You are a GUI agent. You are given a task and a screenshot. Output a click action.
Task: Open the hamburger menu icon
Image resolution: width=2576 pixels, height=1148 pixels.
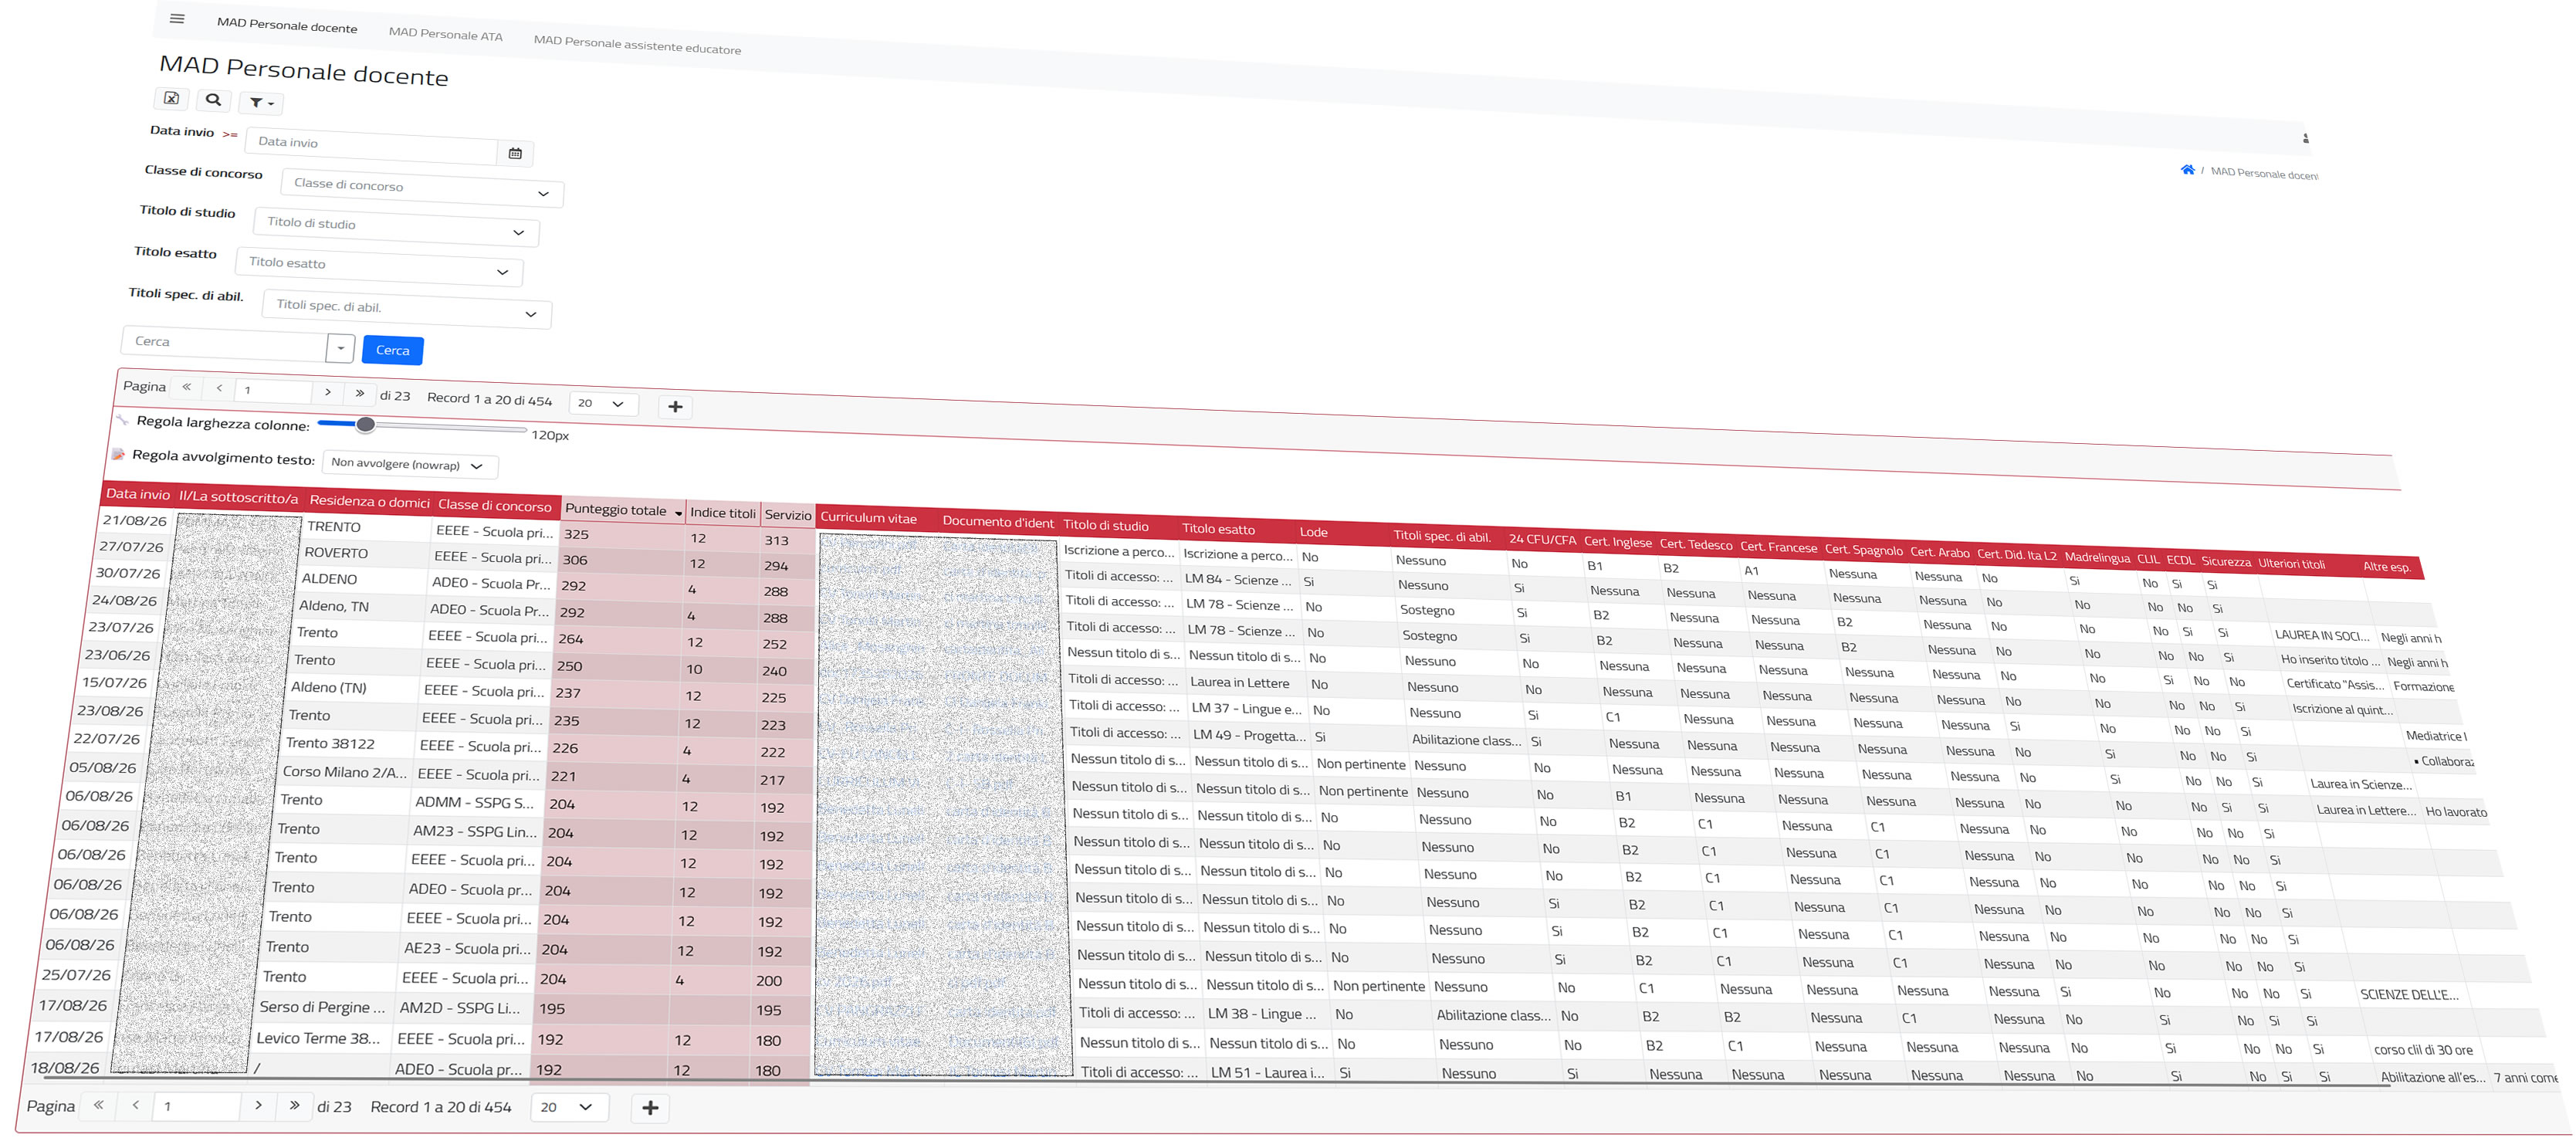(177, 18)
